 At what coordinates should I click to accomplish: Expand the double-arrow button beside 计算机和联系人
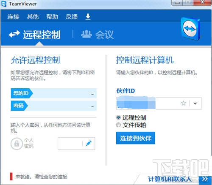pyautogui.click(x=205, y=180)
